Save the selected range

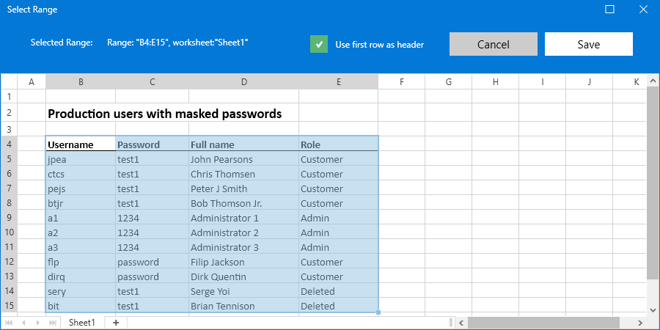588,44
